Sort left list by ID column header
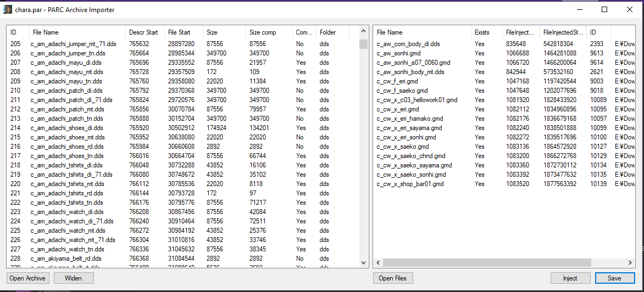 coord(18,32)
